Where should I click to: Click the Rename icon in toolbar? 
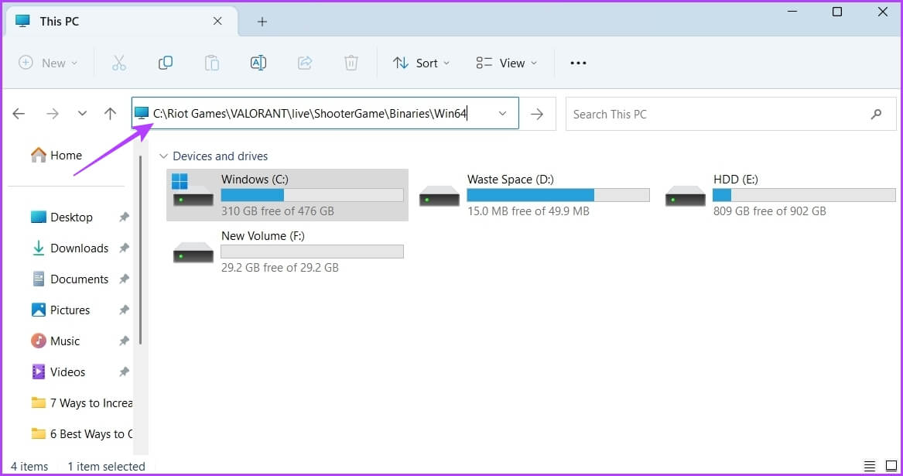258,63
